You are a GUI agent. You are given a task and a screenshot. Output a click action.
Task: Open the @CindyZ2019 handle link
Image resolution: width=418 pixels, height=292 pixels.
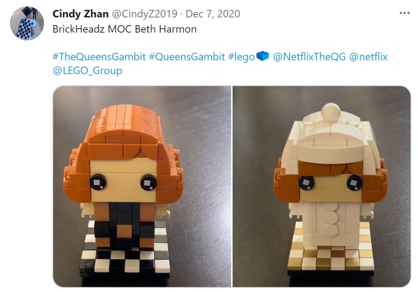[x=144, y=14]
